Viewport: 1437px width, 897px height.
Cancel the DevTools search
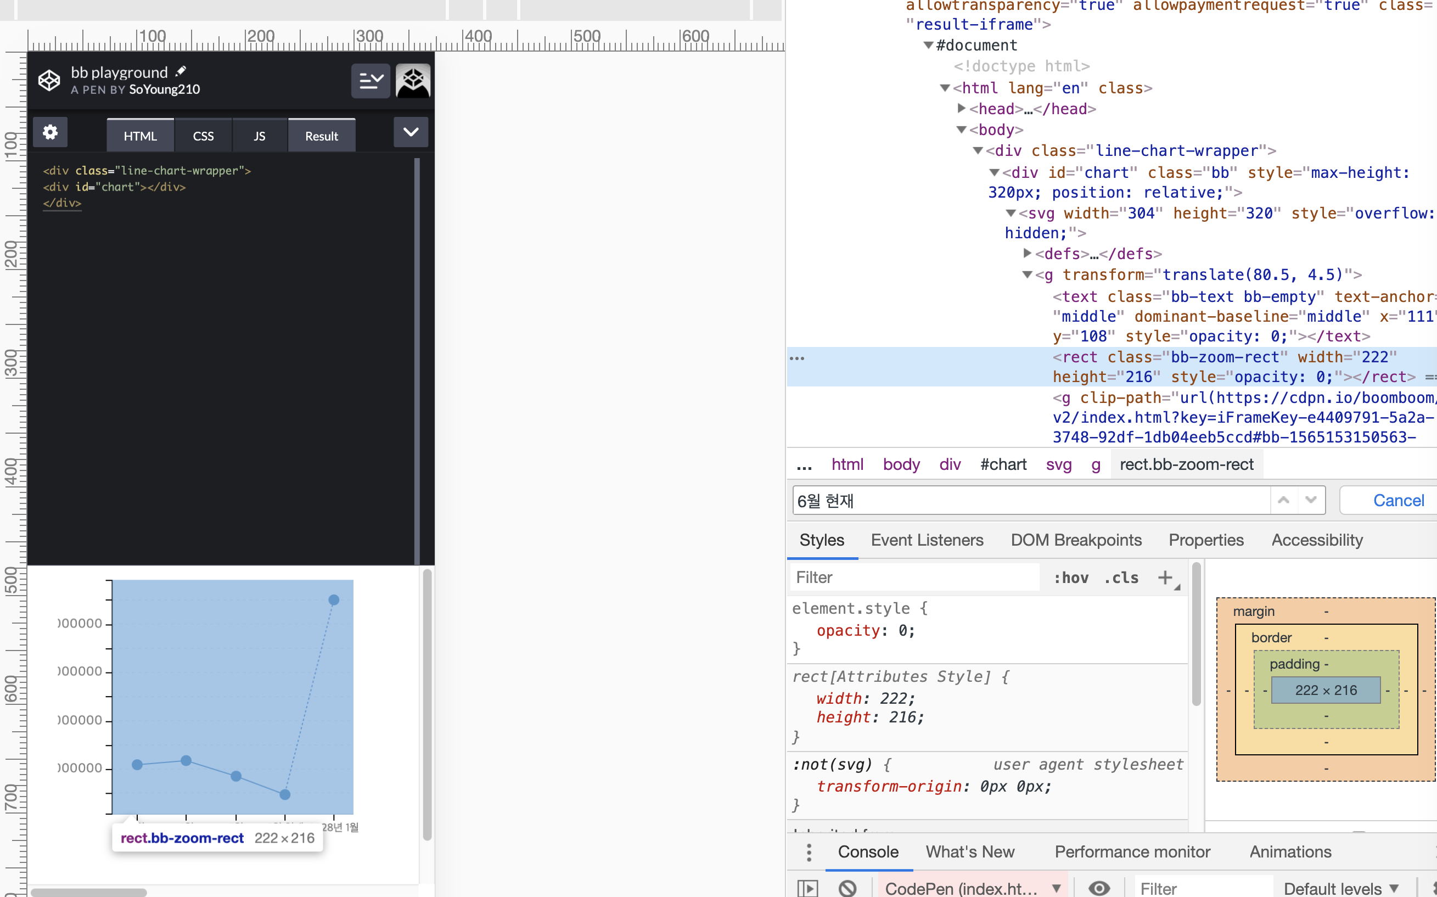1398,500
